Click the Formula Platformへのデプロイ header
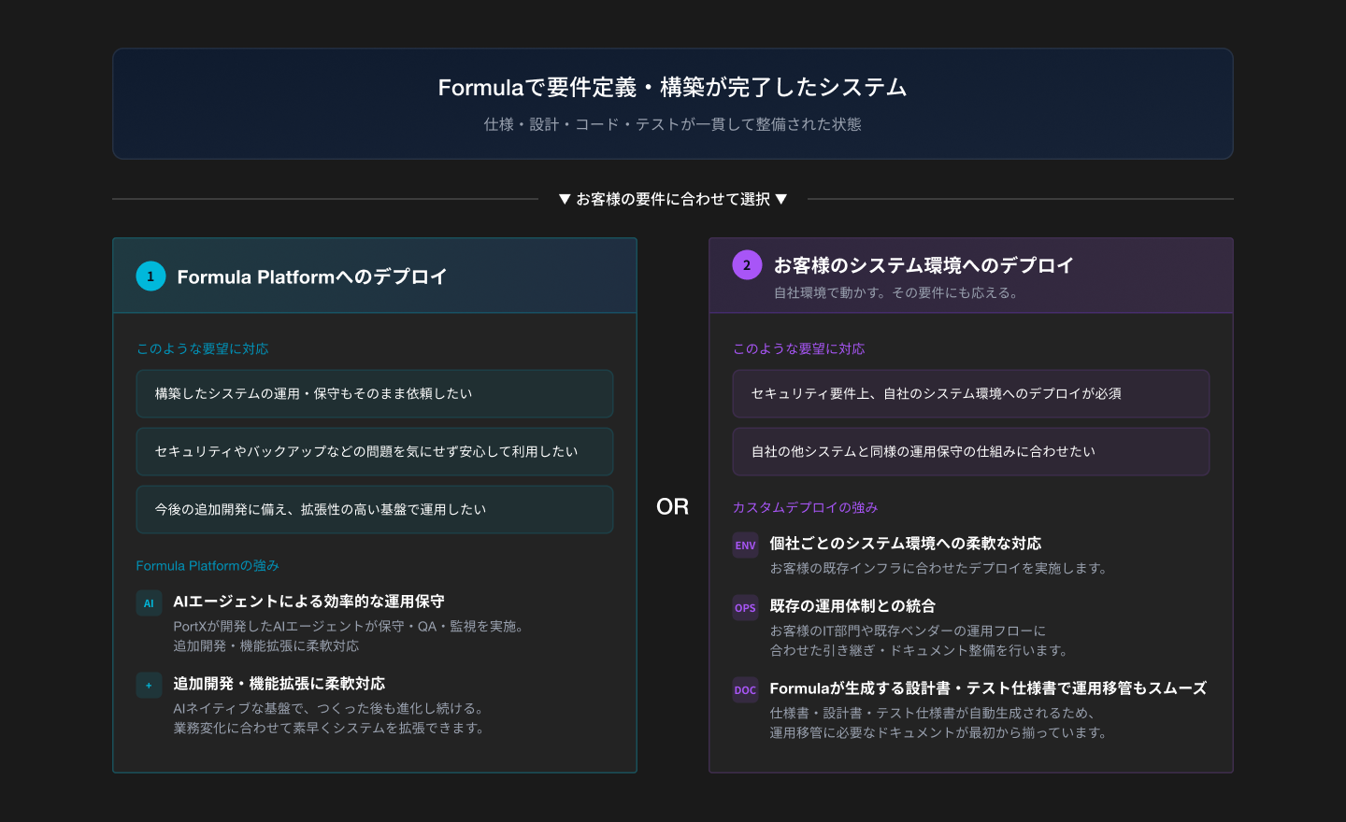Screen dimensions: 1346x822 coord(312,276)
